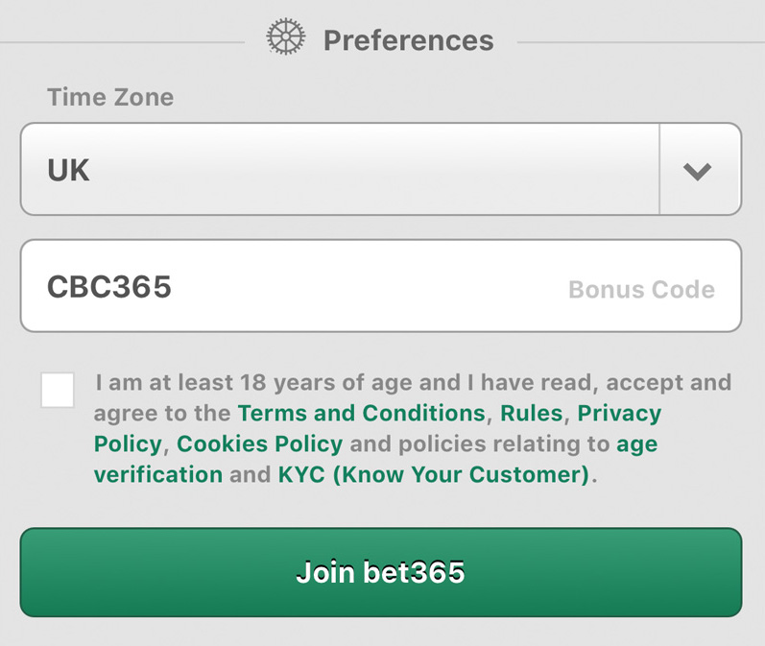765x646 pixels.
Task: Tick the age confirmation checkbox
Action: click(58, 391)
